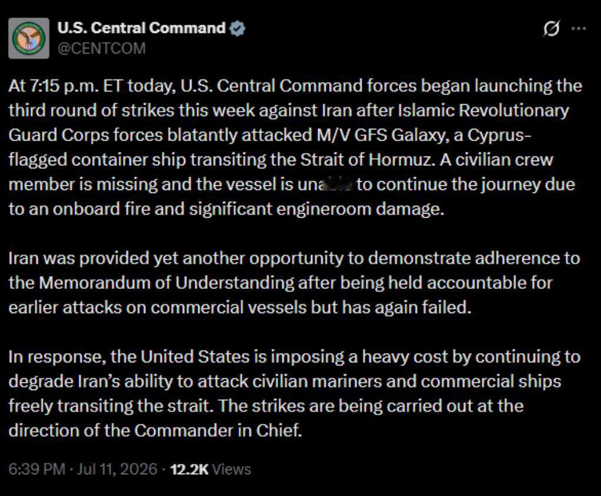Click the phrase 'Strait of Hormuz'
Viewport: 601px width, 496px height.
(x=367, y=159)
